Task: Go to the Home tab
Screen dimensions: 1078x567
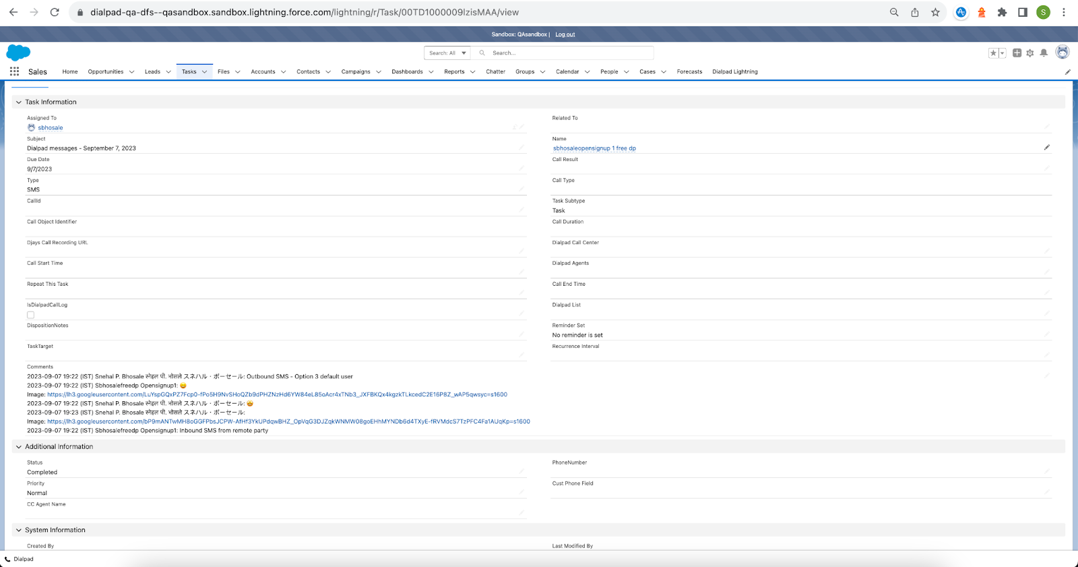Action: pos(70,71)
